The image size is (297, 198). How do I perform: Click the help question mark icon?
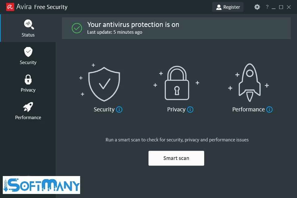tap(267, 7)
